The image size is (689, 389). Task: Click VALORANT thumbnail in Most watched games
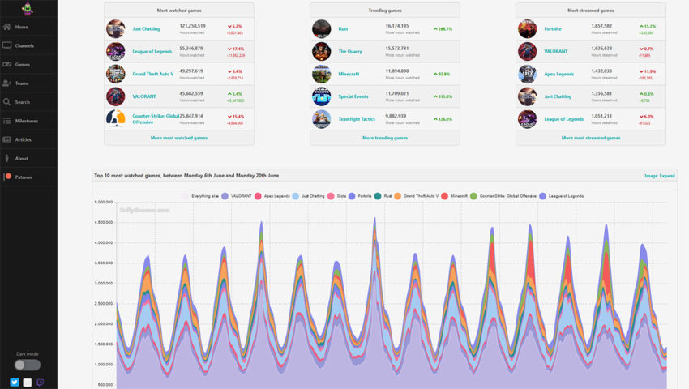coord(116,96)
